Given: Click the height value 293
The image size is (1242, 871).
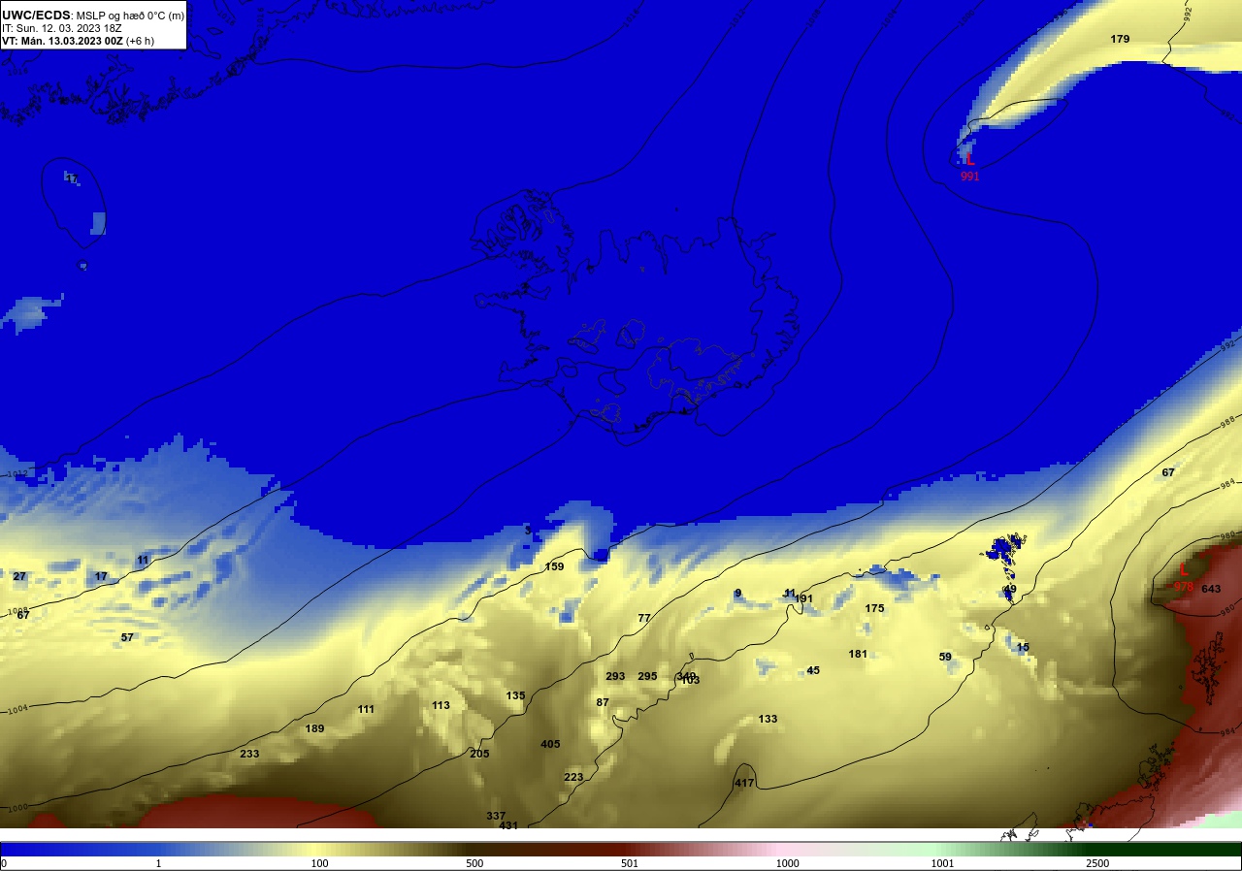Looking at the screenshot, I should point(615,676).
